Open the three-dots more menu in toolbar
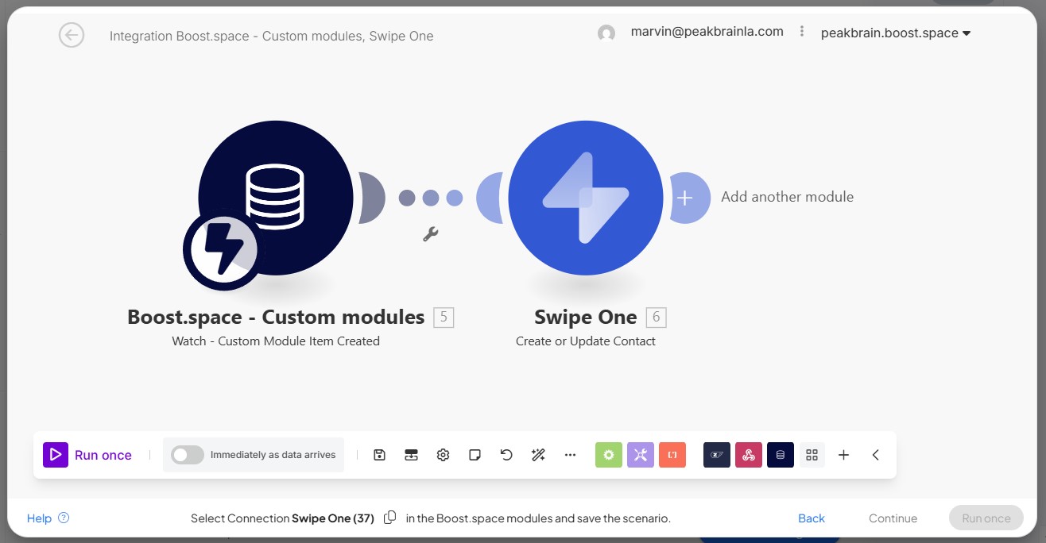The height and width of the screenshot is (543, 1046). (x=570, y=455)
